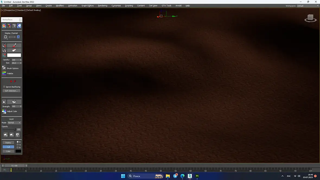Adjust the brush Size spinner arrows
320x180 pixels.
coord(21,63)
